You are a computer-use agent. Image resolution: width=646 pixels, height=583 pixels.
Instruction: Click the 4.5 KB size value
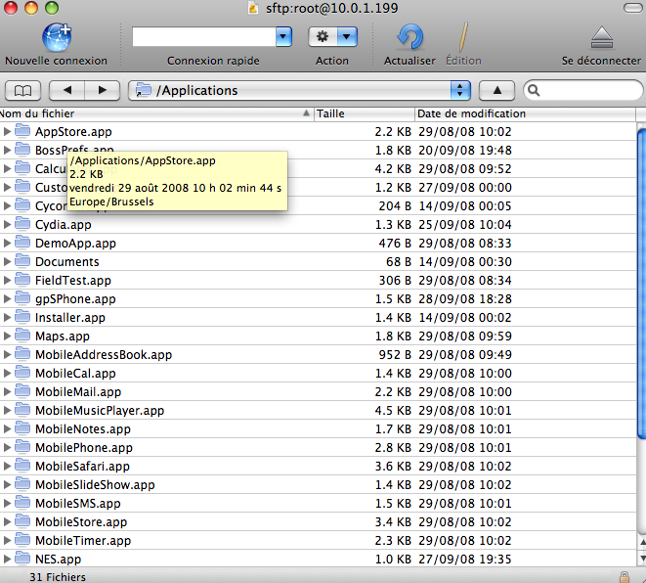[x=393, y=411]
